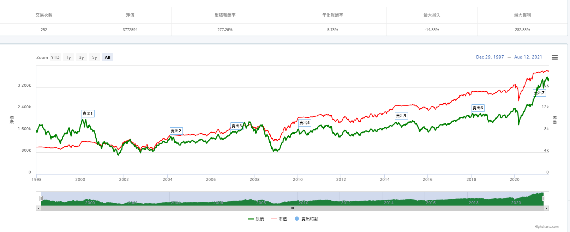This screenshot has width=570, height=232.
Task: Toggle 市值 series in legend
Action: (x=279, y=219)
